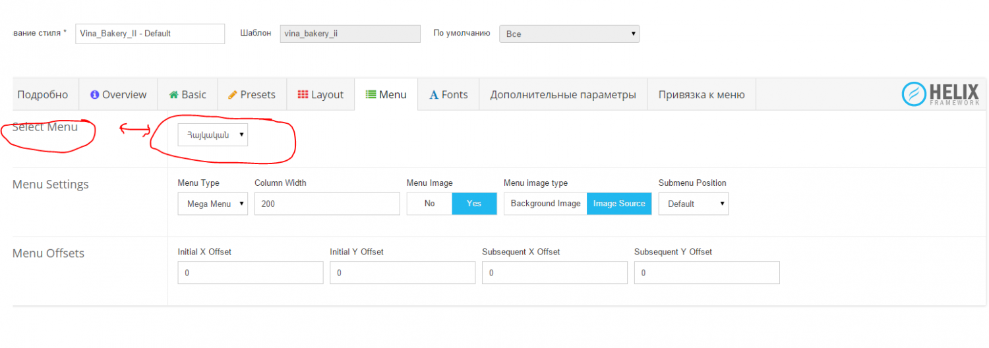Click the Presets tab pencil icon
Viewport: 989px width, 348px height.
tap(232, 95)
